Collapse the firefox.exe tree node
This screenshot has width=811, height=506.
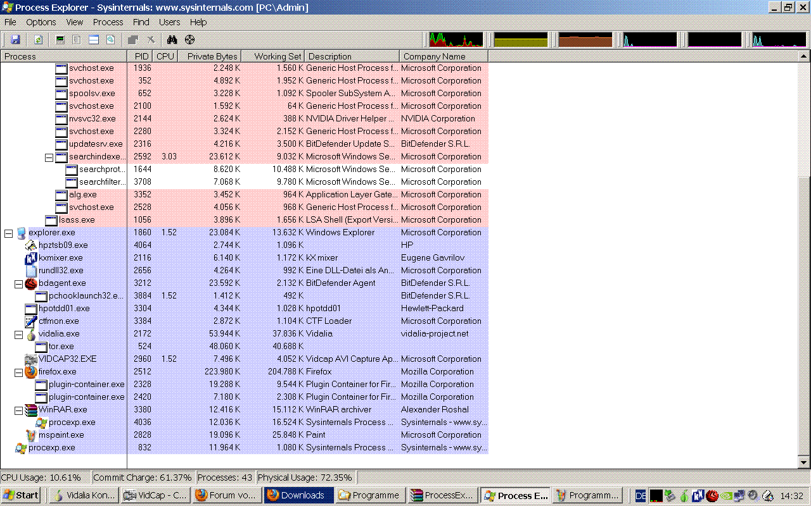(18, 373)
